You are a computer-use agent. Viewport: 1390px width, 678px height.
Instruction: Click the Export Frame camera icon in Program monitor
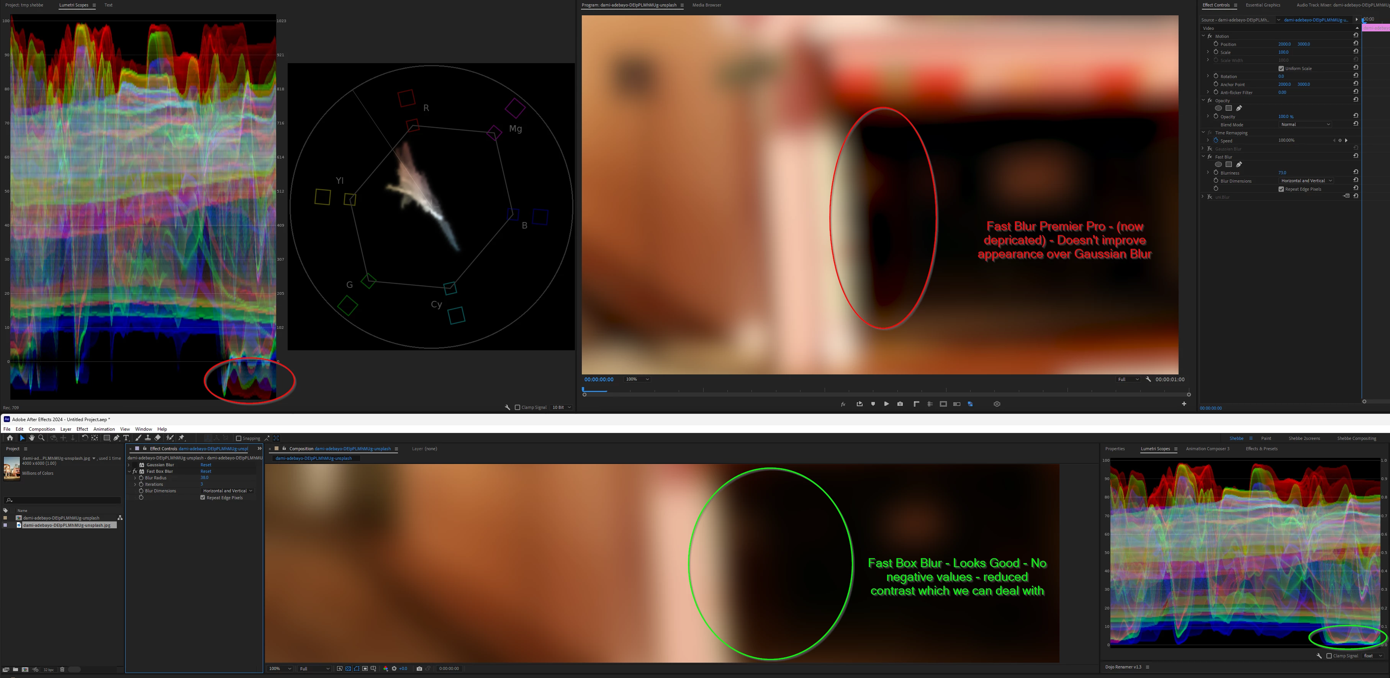coord(900,404)
